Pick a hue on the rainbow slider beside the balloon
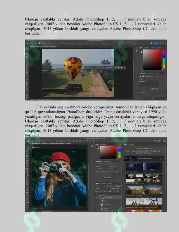The height and width of the screenshot is (232, 179). tap(164, 59)
